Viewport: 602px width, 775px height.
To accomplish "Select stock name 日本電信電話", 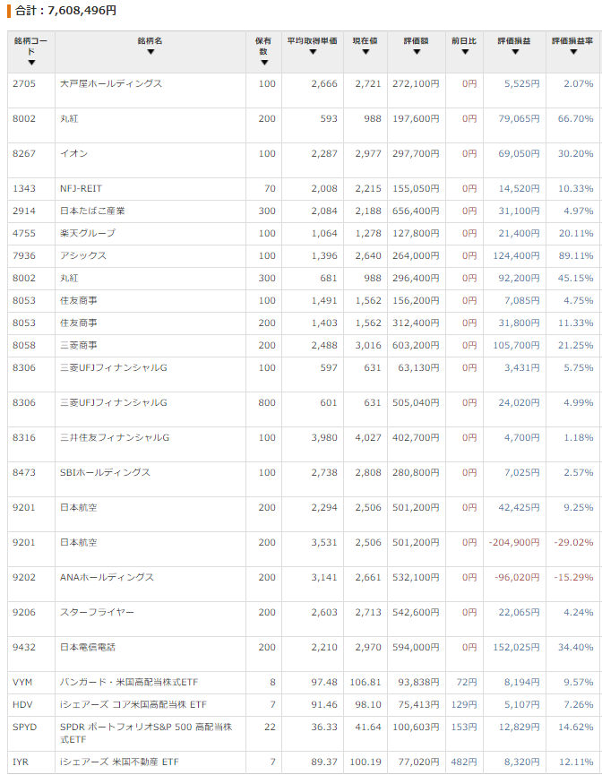I will pos(88,647).
